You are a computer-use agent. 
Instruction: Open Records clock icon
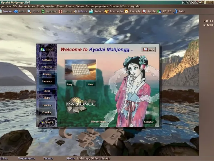pyautogui.click(x=126, y=11)
